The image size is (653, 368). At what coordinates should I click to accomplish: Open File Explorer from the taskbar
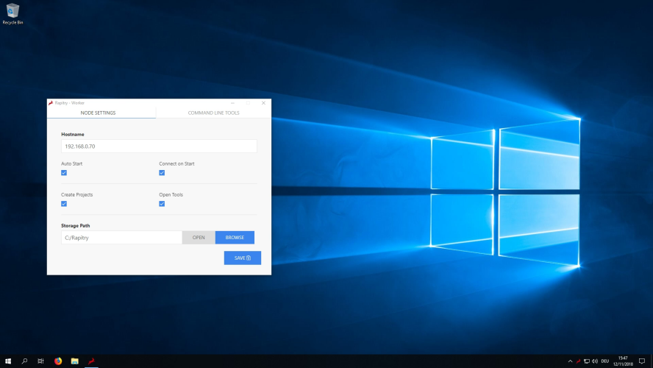click(75, 361)
